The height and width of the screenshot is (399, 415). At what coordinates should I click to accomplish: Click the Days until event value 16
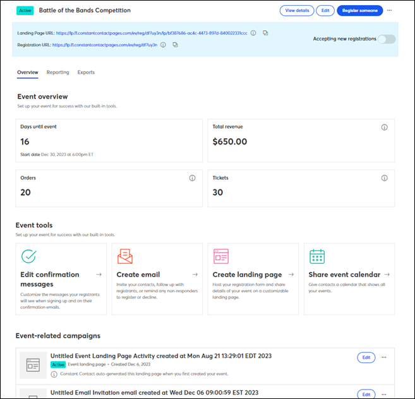click(25, 141)
